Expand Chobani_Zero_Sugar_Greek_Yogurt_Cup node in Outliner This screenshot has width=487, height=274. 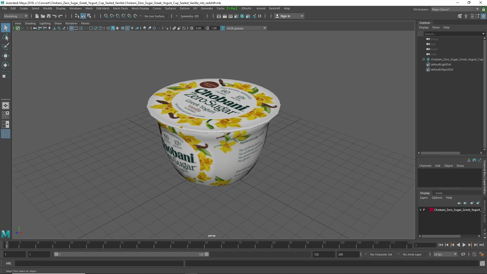tap(424, 59)
